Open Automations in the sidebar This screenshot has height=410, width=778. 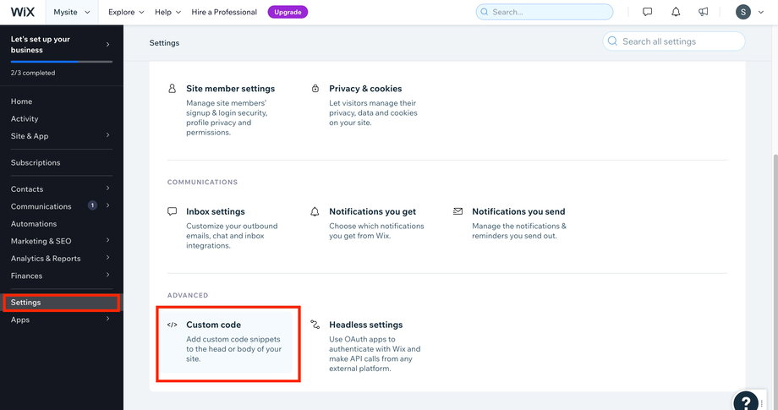pyautogui.click(x=34, y=224)
